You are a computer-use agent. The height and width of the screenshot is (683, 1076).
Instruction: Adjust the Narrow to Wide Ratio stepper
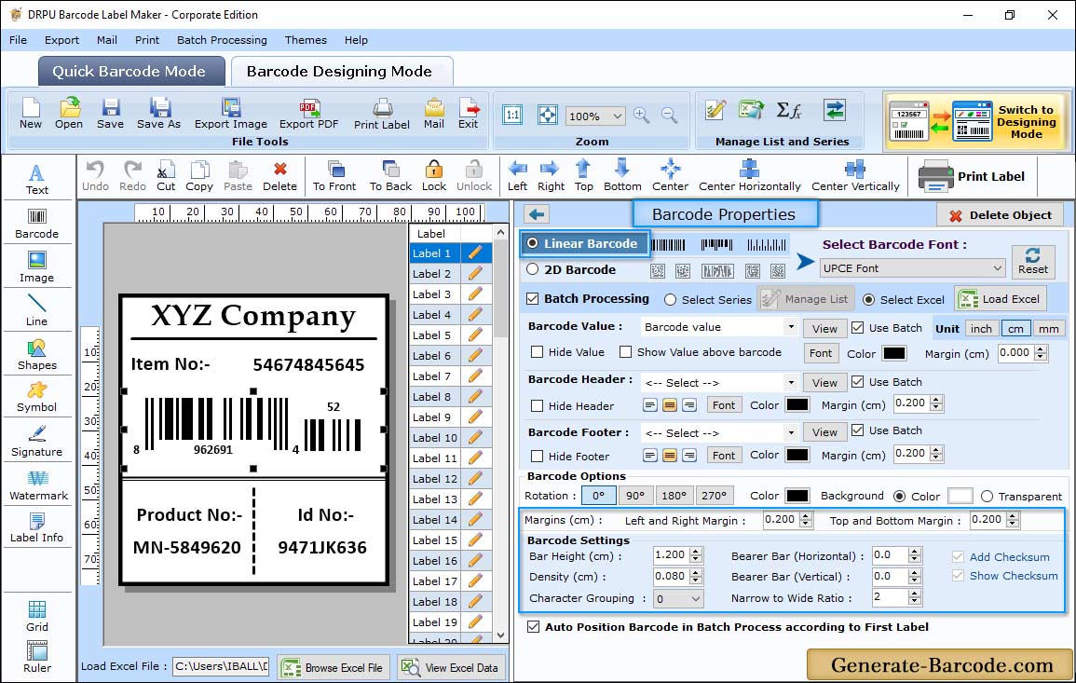coord(914,598)
